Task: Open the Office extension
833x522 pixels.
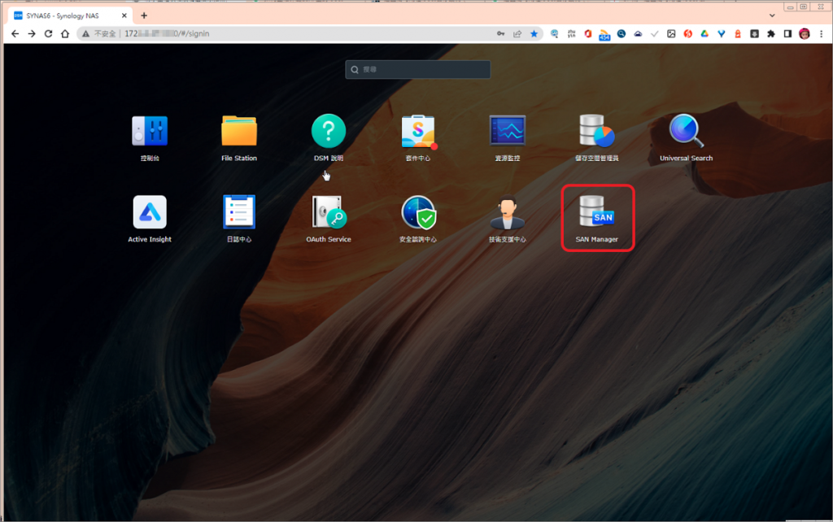Action: [588, 33]
